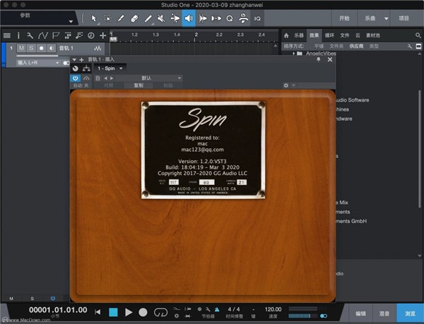
Task: Switch to the 循环 browser tab
Action: pos(330,35)
